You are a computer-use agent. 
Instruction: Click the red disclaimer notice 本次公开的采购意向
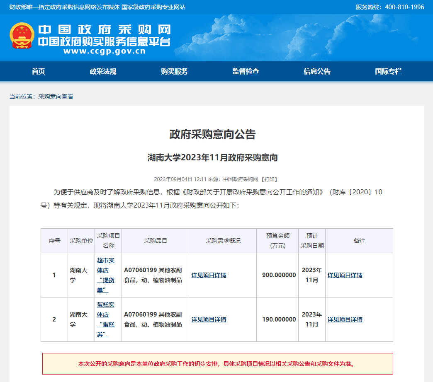click(218, 364)
